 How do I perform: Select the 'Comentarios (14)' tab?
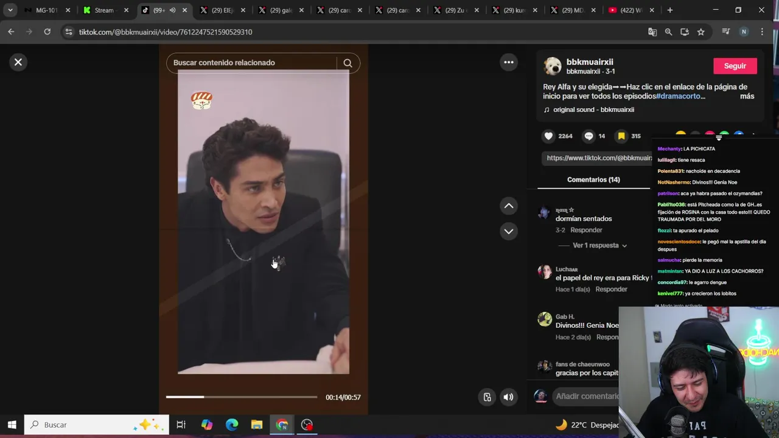tap(593, 179)
